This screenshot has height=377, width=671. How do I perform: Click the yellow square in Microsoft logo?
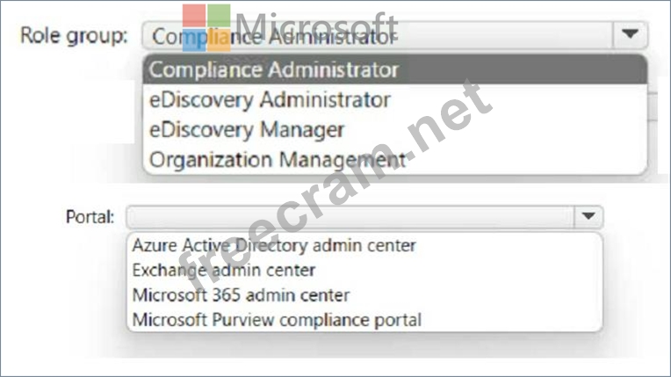point(219,40)
